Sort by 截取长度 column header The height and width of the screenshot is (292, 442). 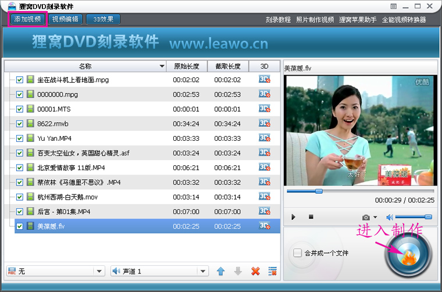(x=228, y=66)
